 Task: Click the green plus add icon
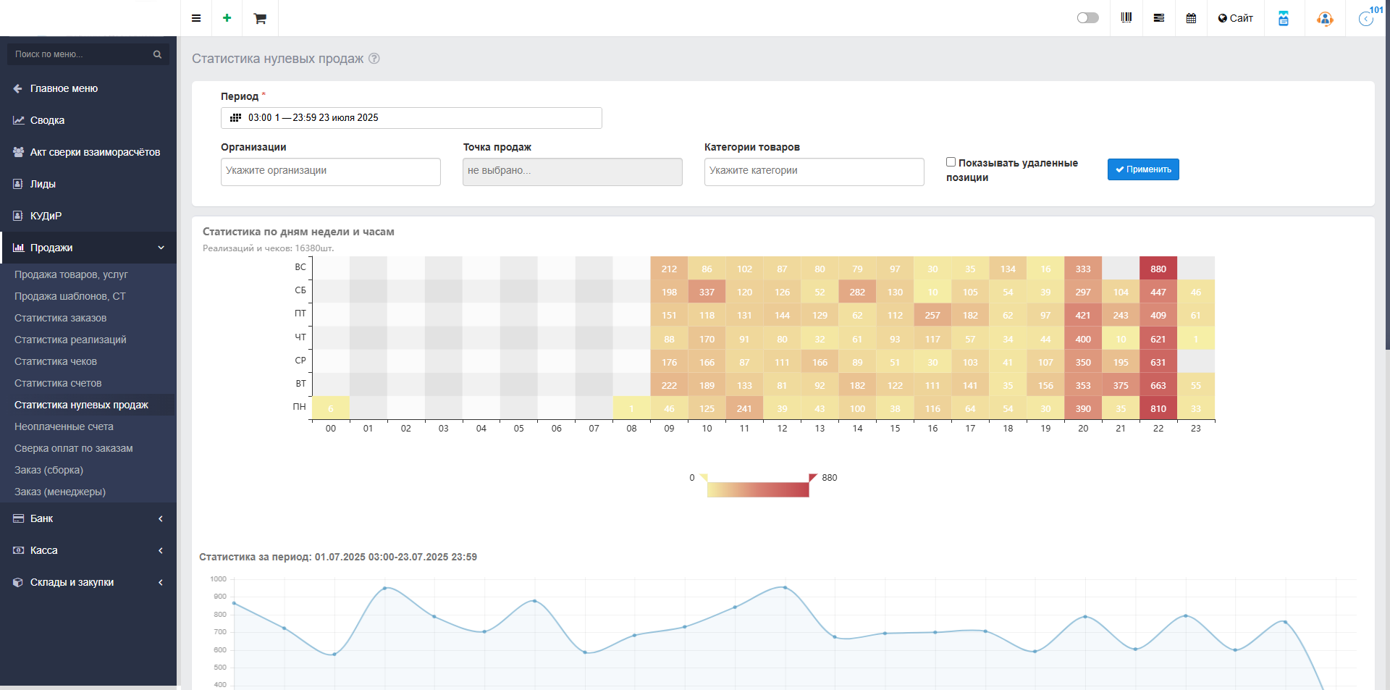tap(227, 18)
